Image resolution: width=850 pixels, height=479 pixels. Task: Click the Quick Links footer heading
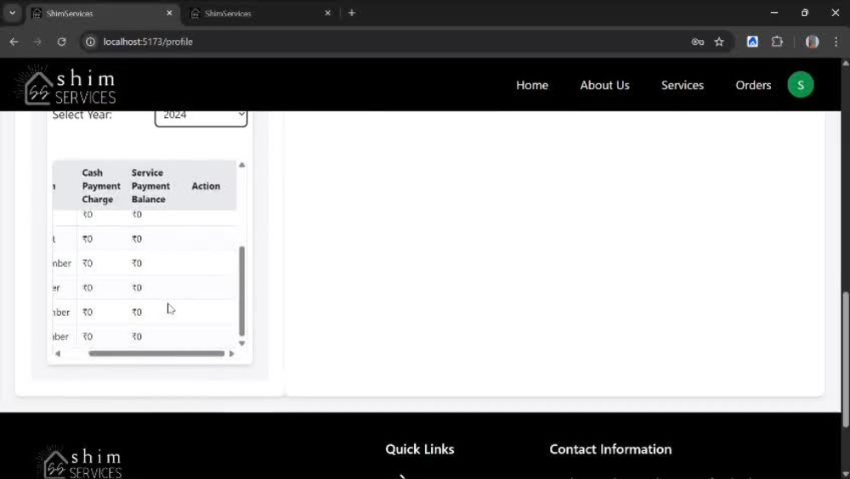coord(420,449)
